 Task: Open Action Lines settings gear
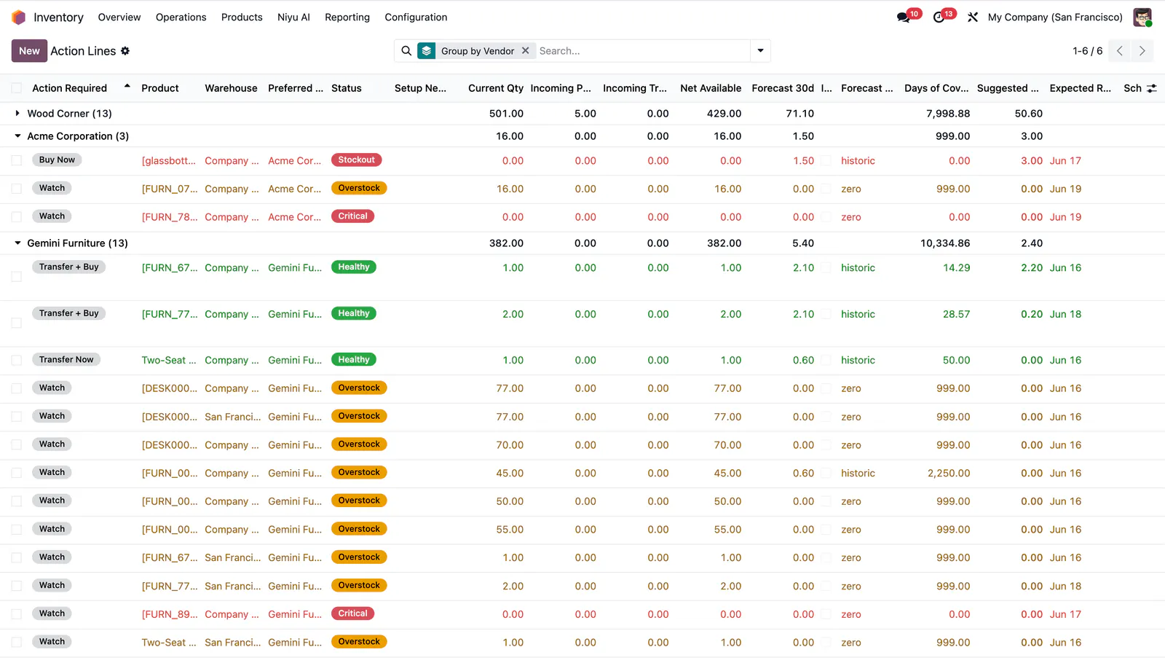click(125, 51)
